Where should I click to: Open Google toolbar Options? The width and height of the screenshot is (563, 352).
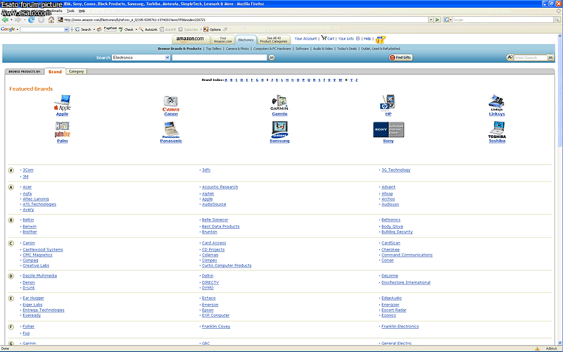(x=213, y=30)
